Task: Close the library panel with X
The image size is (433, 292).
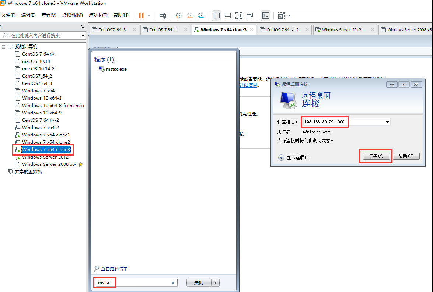Action: pos(83,27)
